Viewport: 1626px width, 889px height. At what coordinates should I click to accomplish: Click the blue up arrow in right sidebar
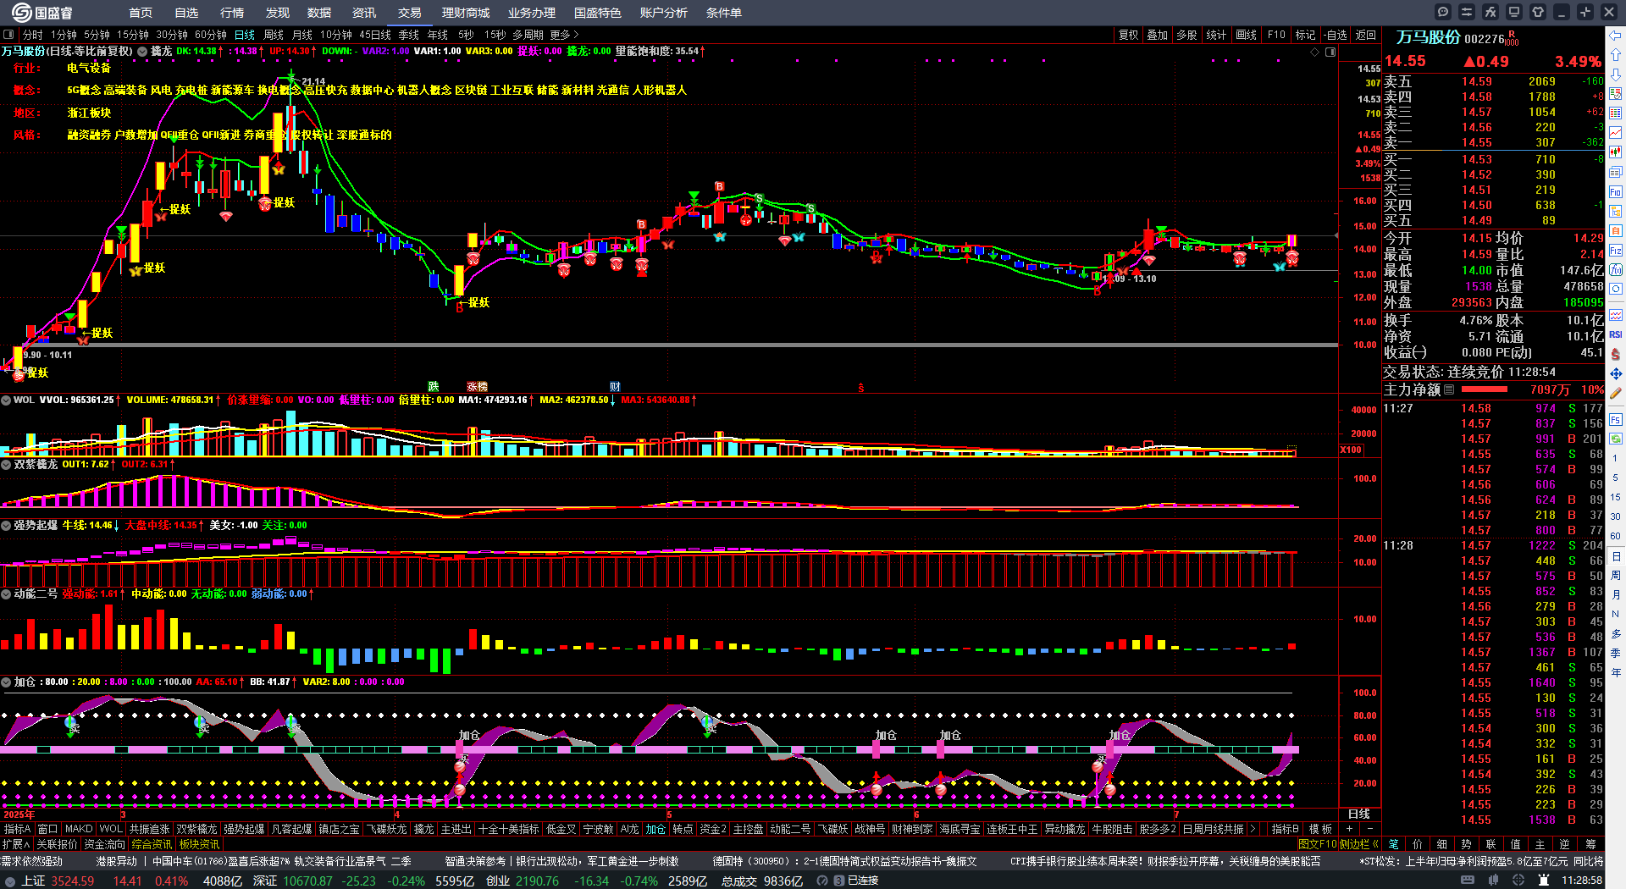[1616, 54]
